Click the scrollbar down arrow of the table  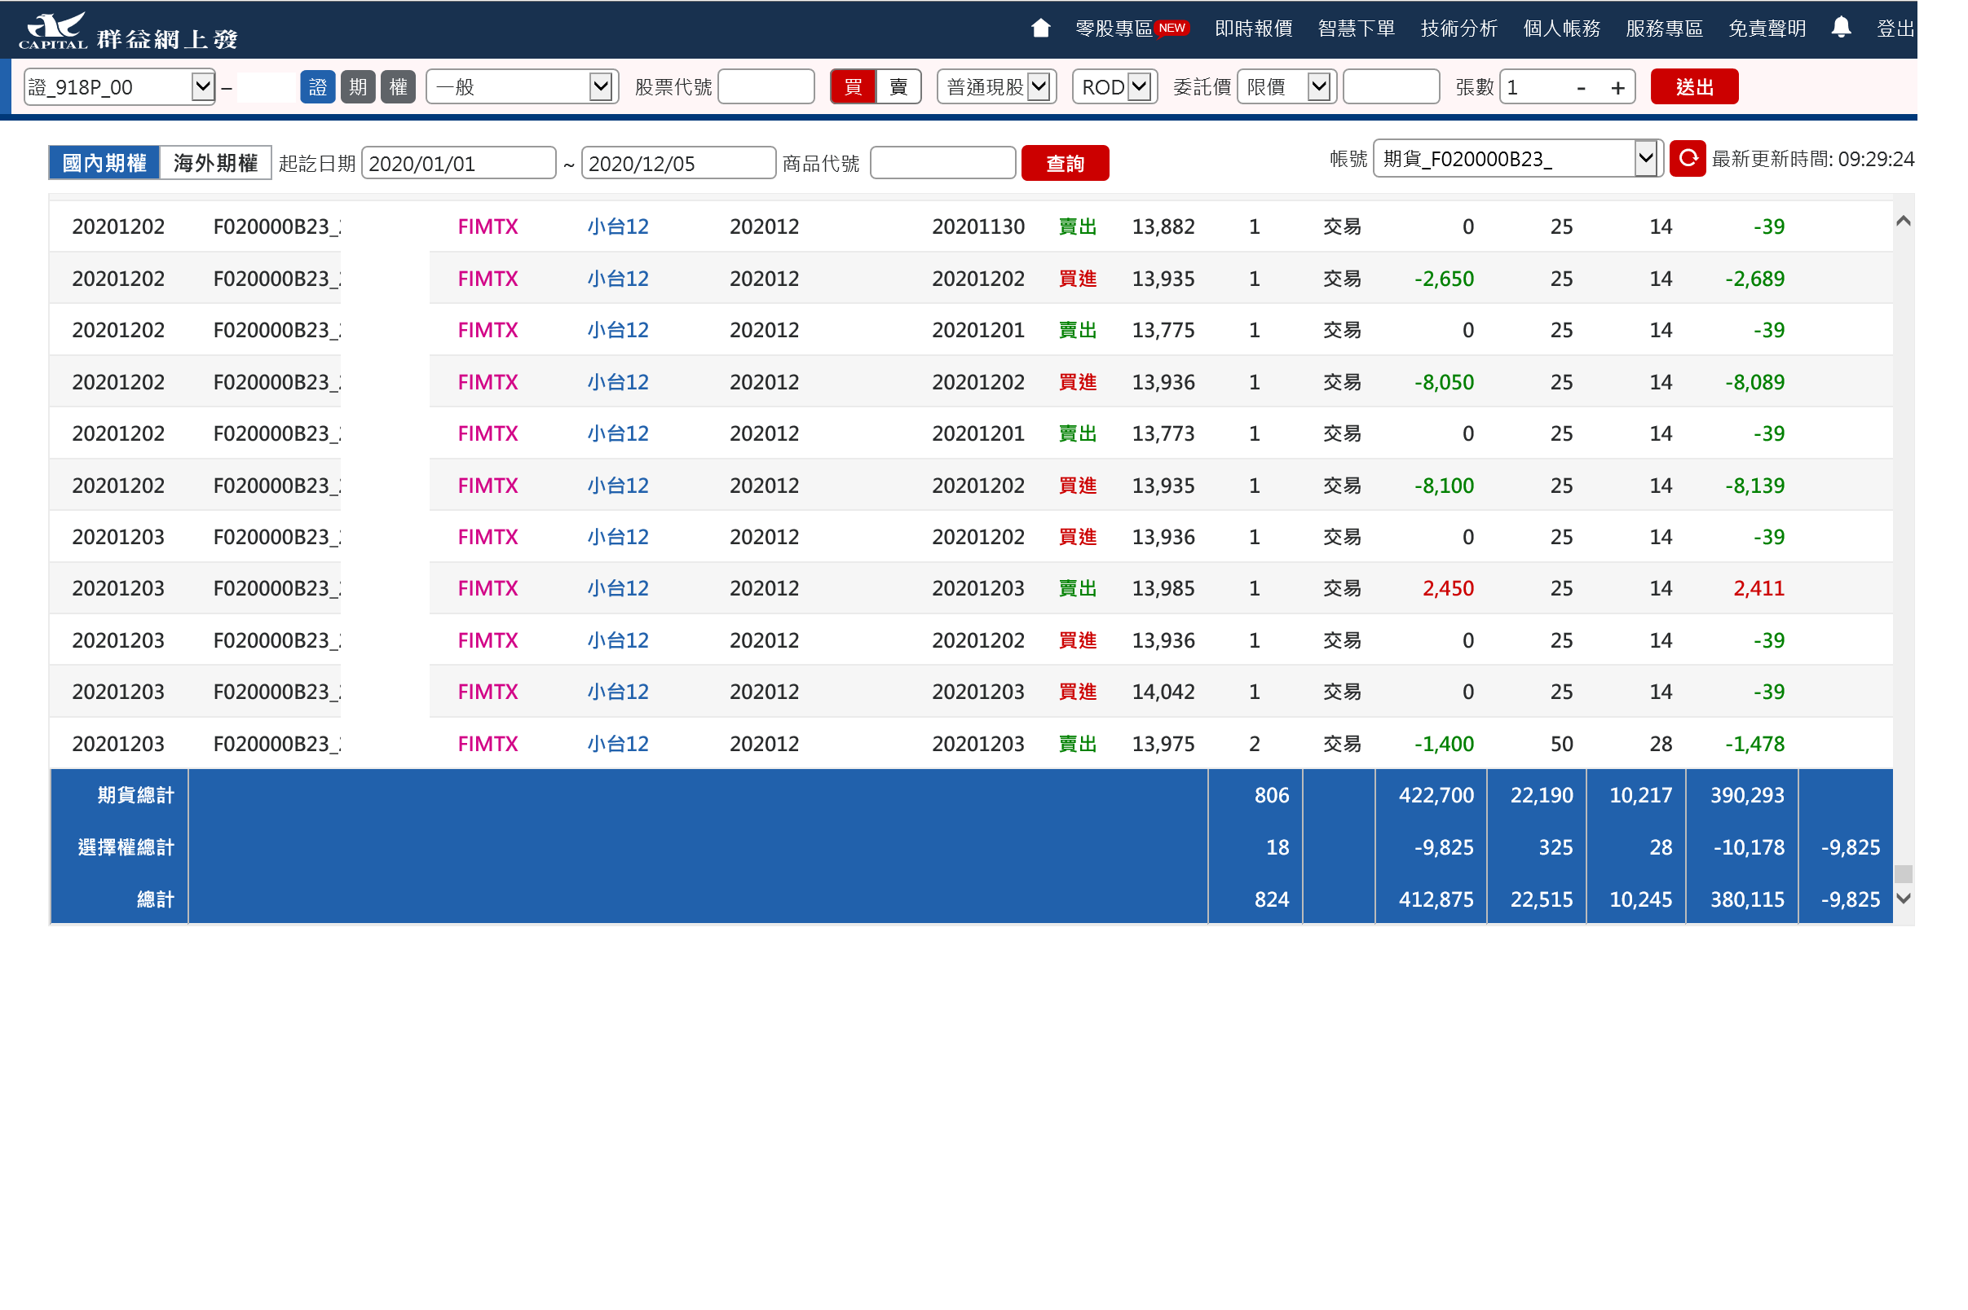(1903, 899)
